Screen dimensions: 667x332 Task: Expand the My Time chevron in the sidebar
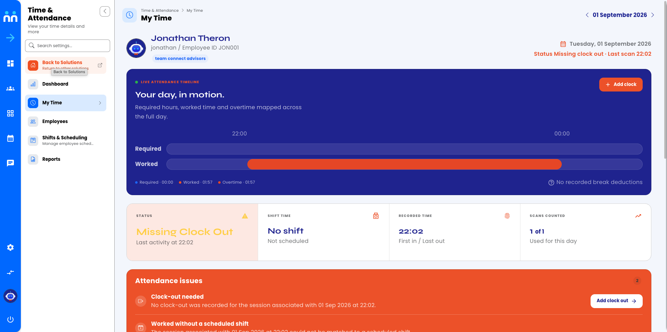coord(100,103)
